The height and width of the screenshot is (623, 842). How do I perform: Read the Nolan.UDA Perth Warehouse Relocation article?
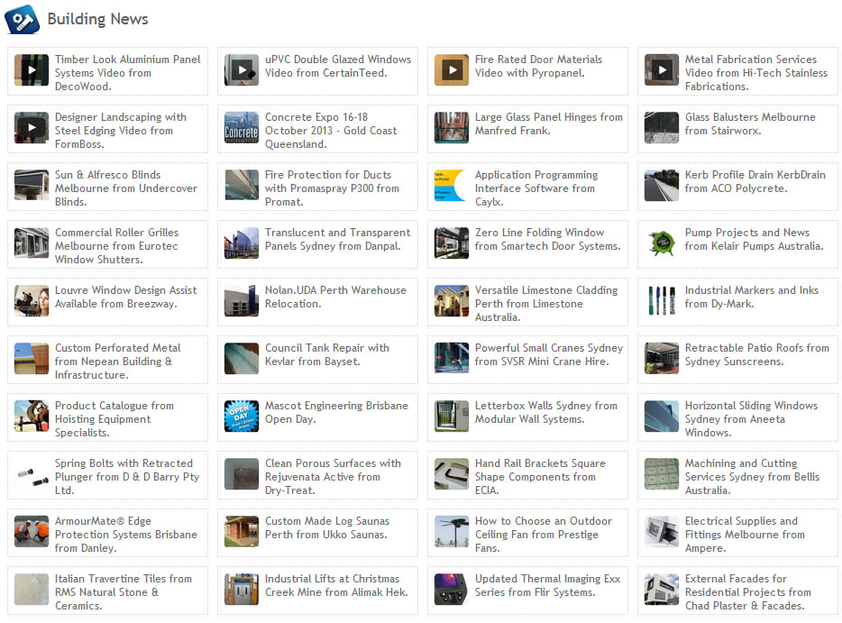335,297
